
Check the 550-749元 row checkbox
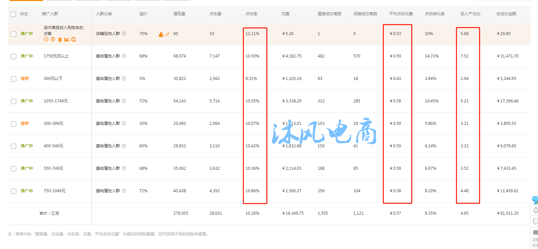click(x=14, y=169)
